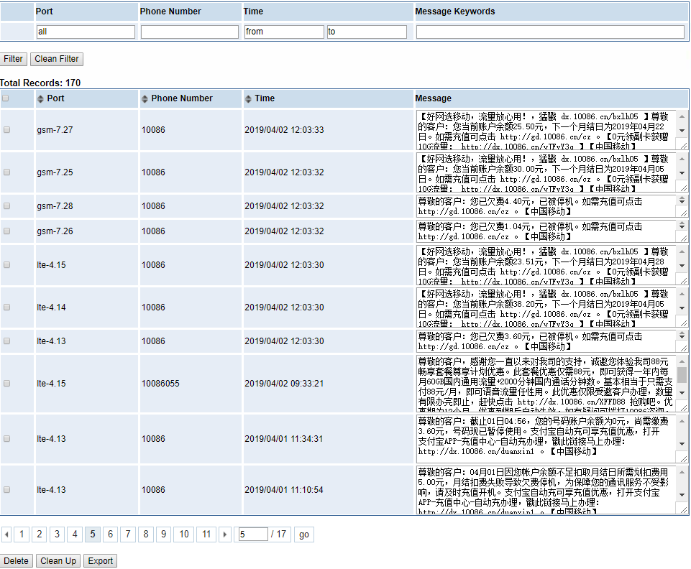Viewport: 691px width, 569px height.
Task: Select checkbox for gsm-7.26 row
Action: (x=6, y=231)
